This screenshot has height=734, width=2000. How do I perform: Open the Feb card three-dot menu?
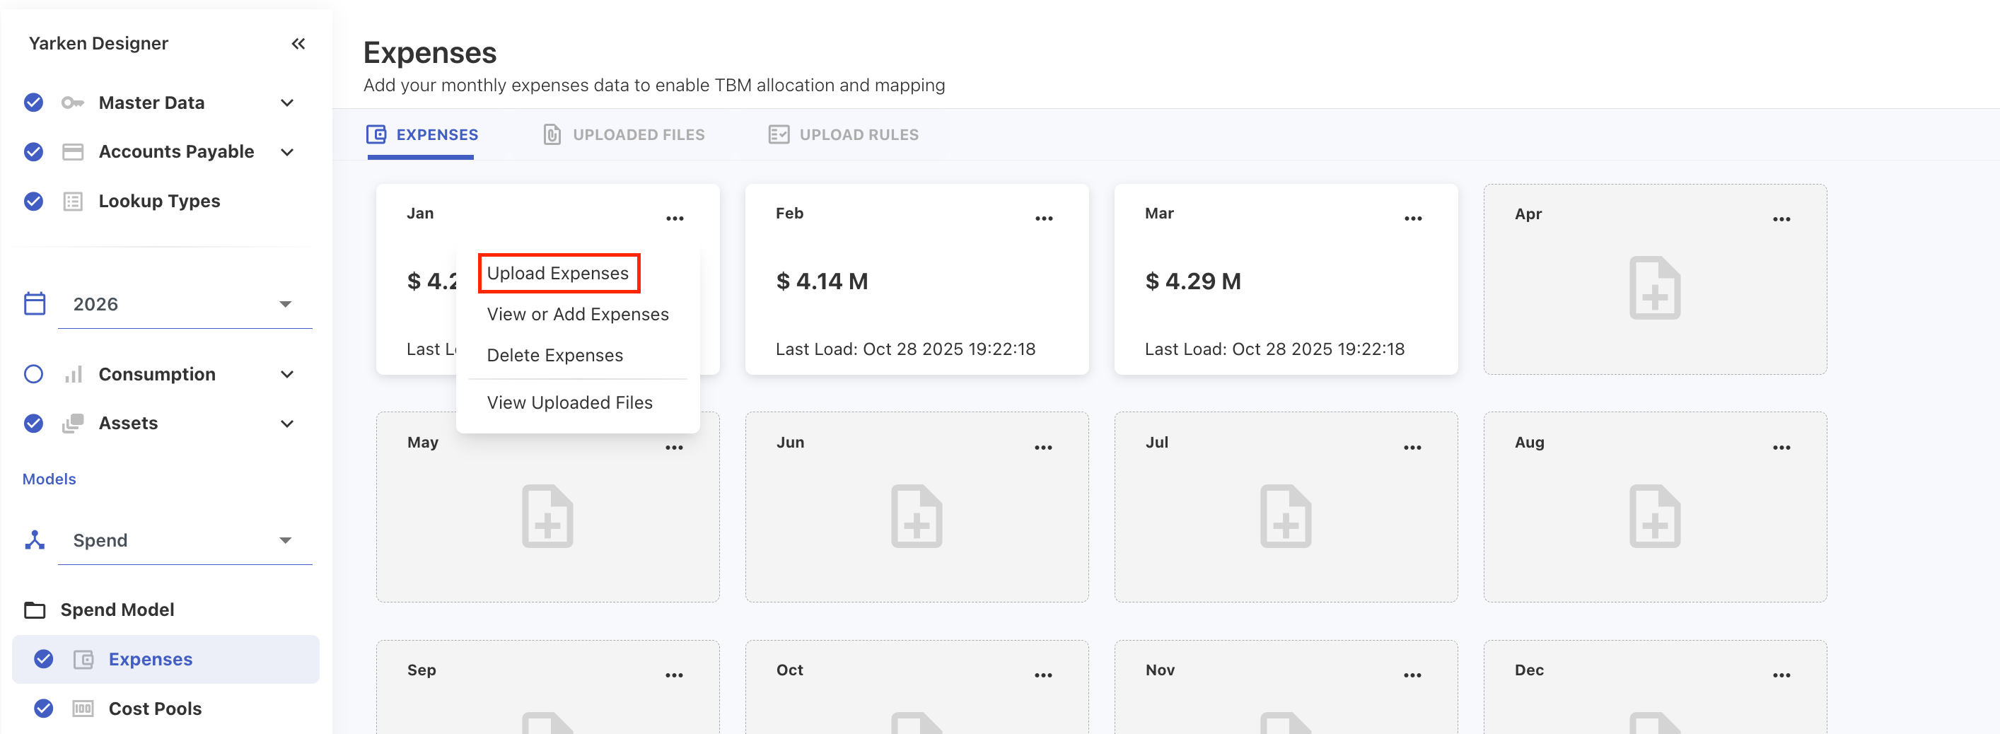coord(1043,219)
